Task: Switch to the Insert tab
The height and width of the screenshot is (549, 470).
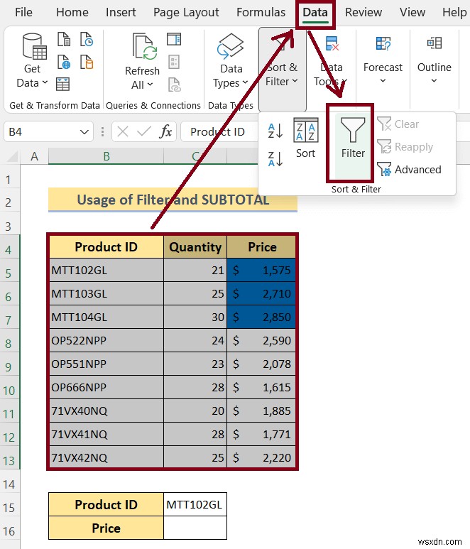Action: tap(121, 12)
